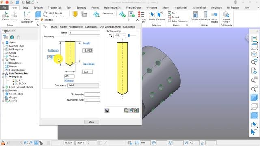This screenshot has width=260, height=146.
Task: Click second tool icon below assembly preview
Action: [x=131, y=110]
